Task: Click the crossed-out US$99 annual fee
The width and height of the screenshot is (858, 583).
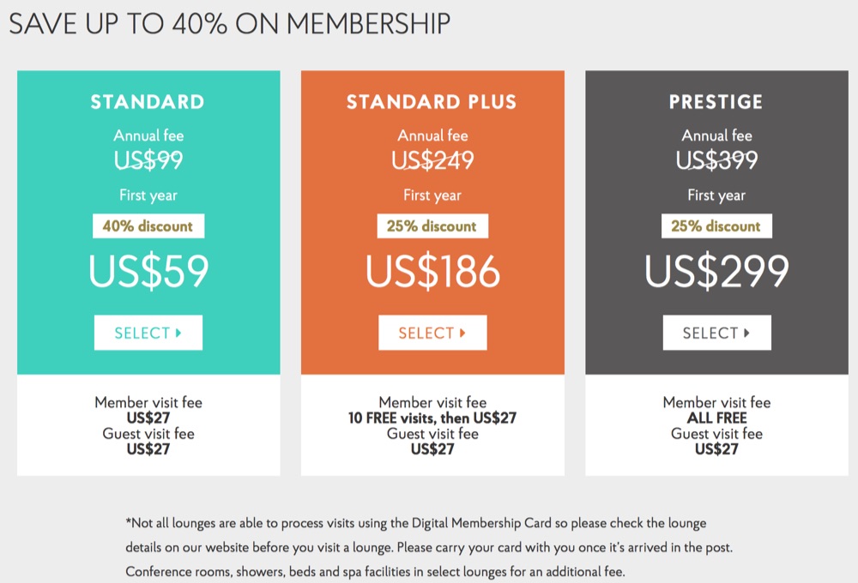Action: [x=148, y=160]
